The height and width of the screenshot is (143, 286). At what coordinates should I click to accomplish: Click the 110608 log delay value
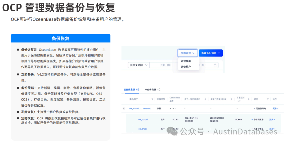[239, 119]
